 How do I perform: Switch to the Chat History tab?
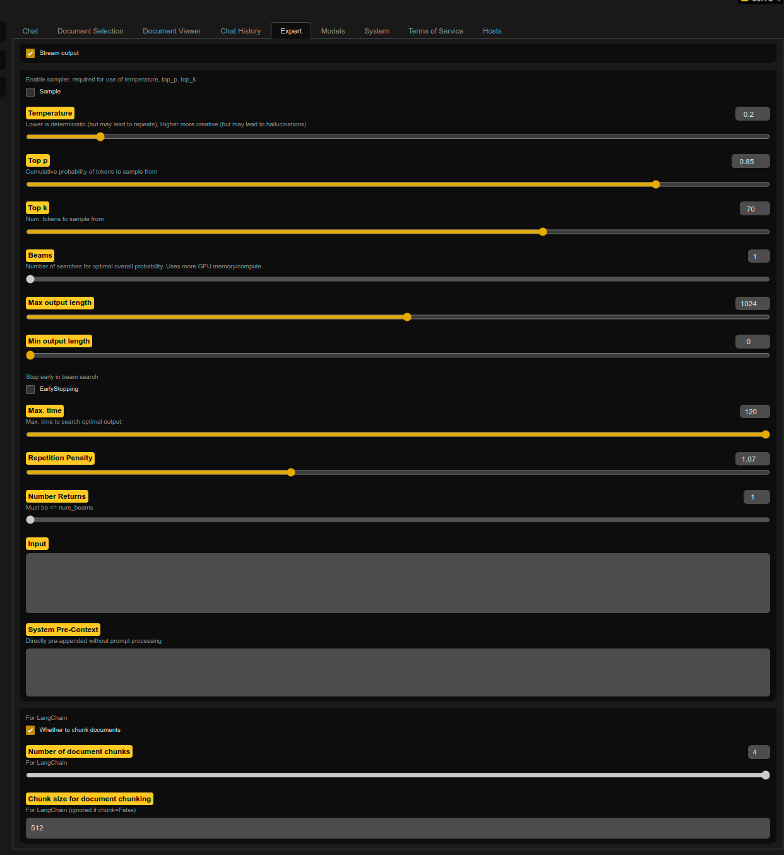(x=241, y=30)
